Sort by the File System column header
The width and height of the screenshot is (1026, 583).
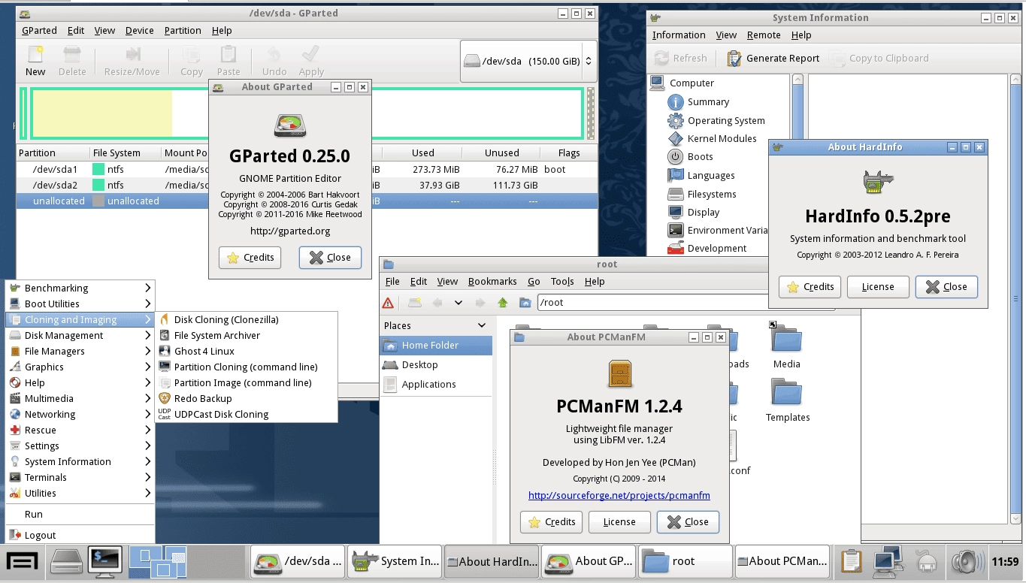[125, 153]
